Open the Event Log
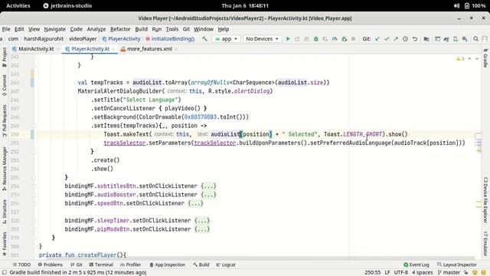This screenshot has width=490, height=276. [x=416, y=264]
